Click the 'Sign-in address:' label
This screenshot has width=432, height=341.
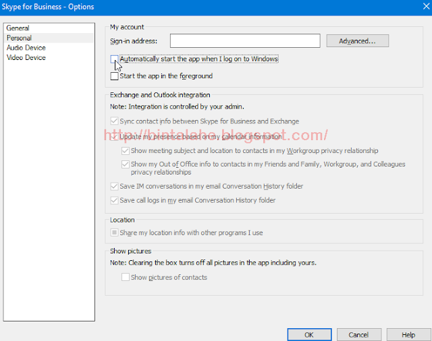[x=134, y=41]
